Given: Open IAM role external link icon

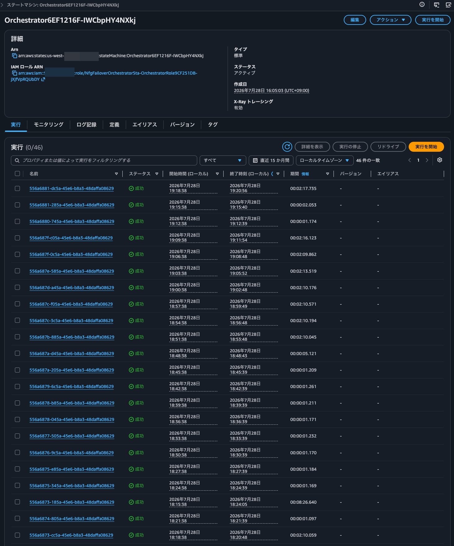Looking at the screenshot, I should point(43,79).
